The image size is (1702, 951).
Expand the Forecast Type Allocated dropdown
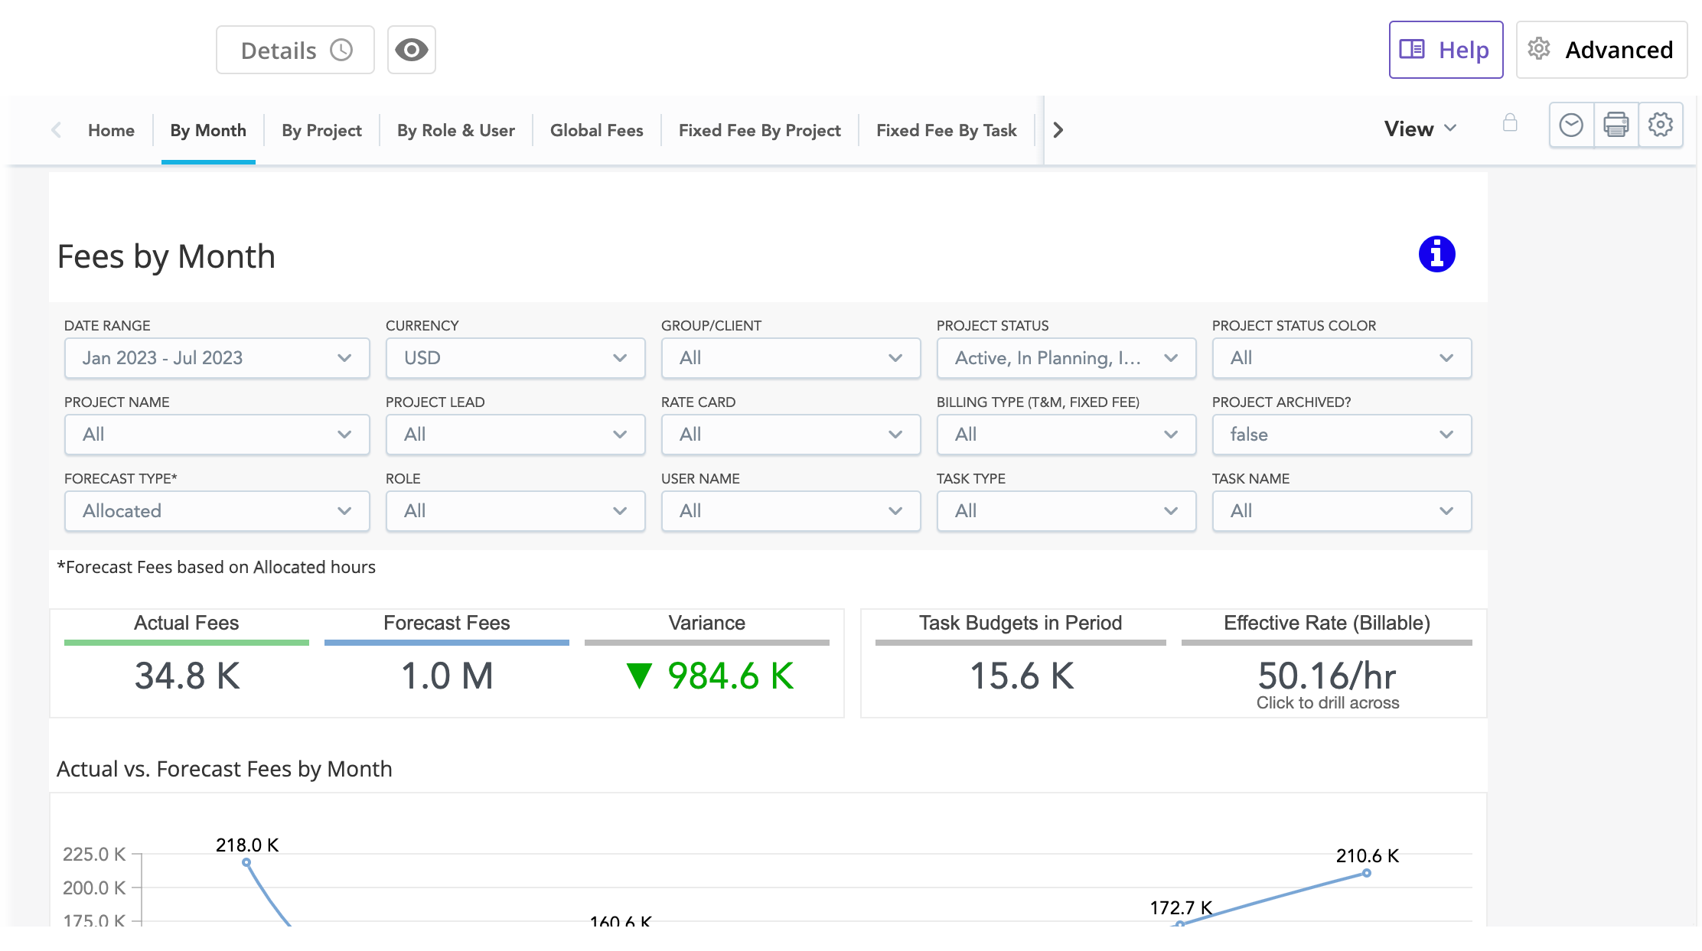pyautogui.click(x=217, y=511)
